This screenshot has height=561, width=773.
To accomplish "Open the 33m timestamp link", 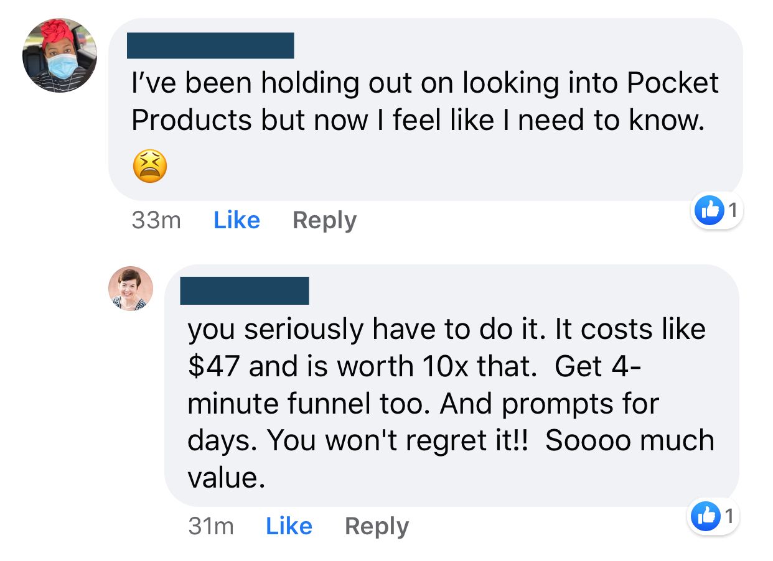I will point(156,220).
